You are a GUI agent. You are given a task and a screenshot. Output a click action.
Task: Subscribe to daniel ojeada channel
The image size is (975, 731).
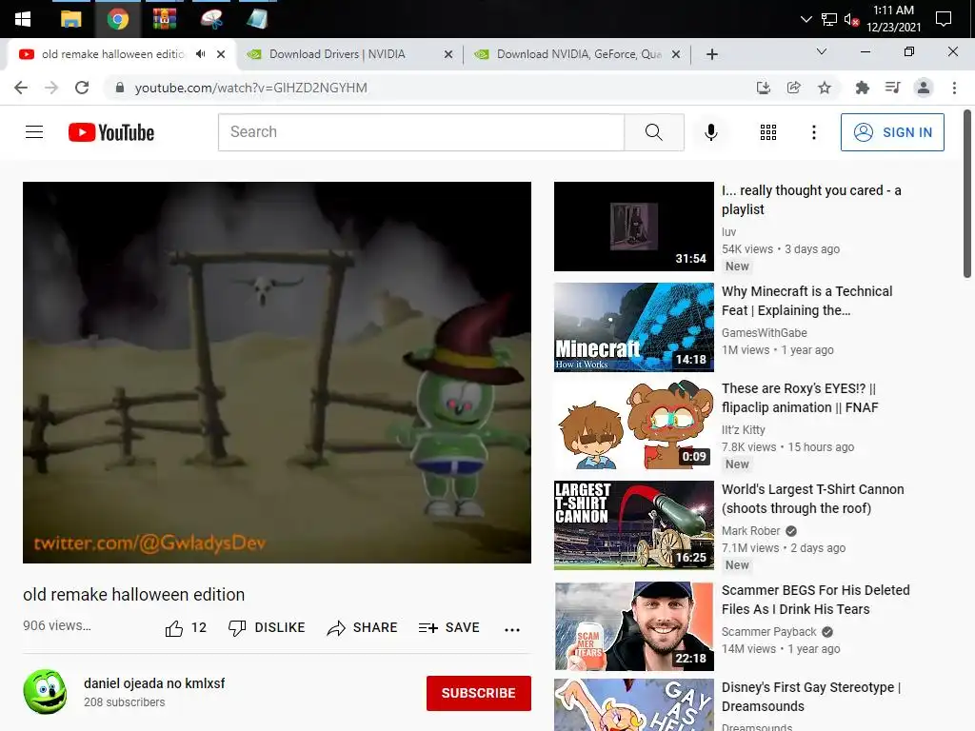478,693
